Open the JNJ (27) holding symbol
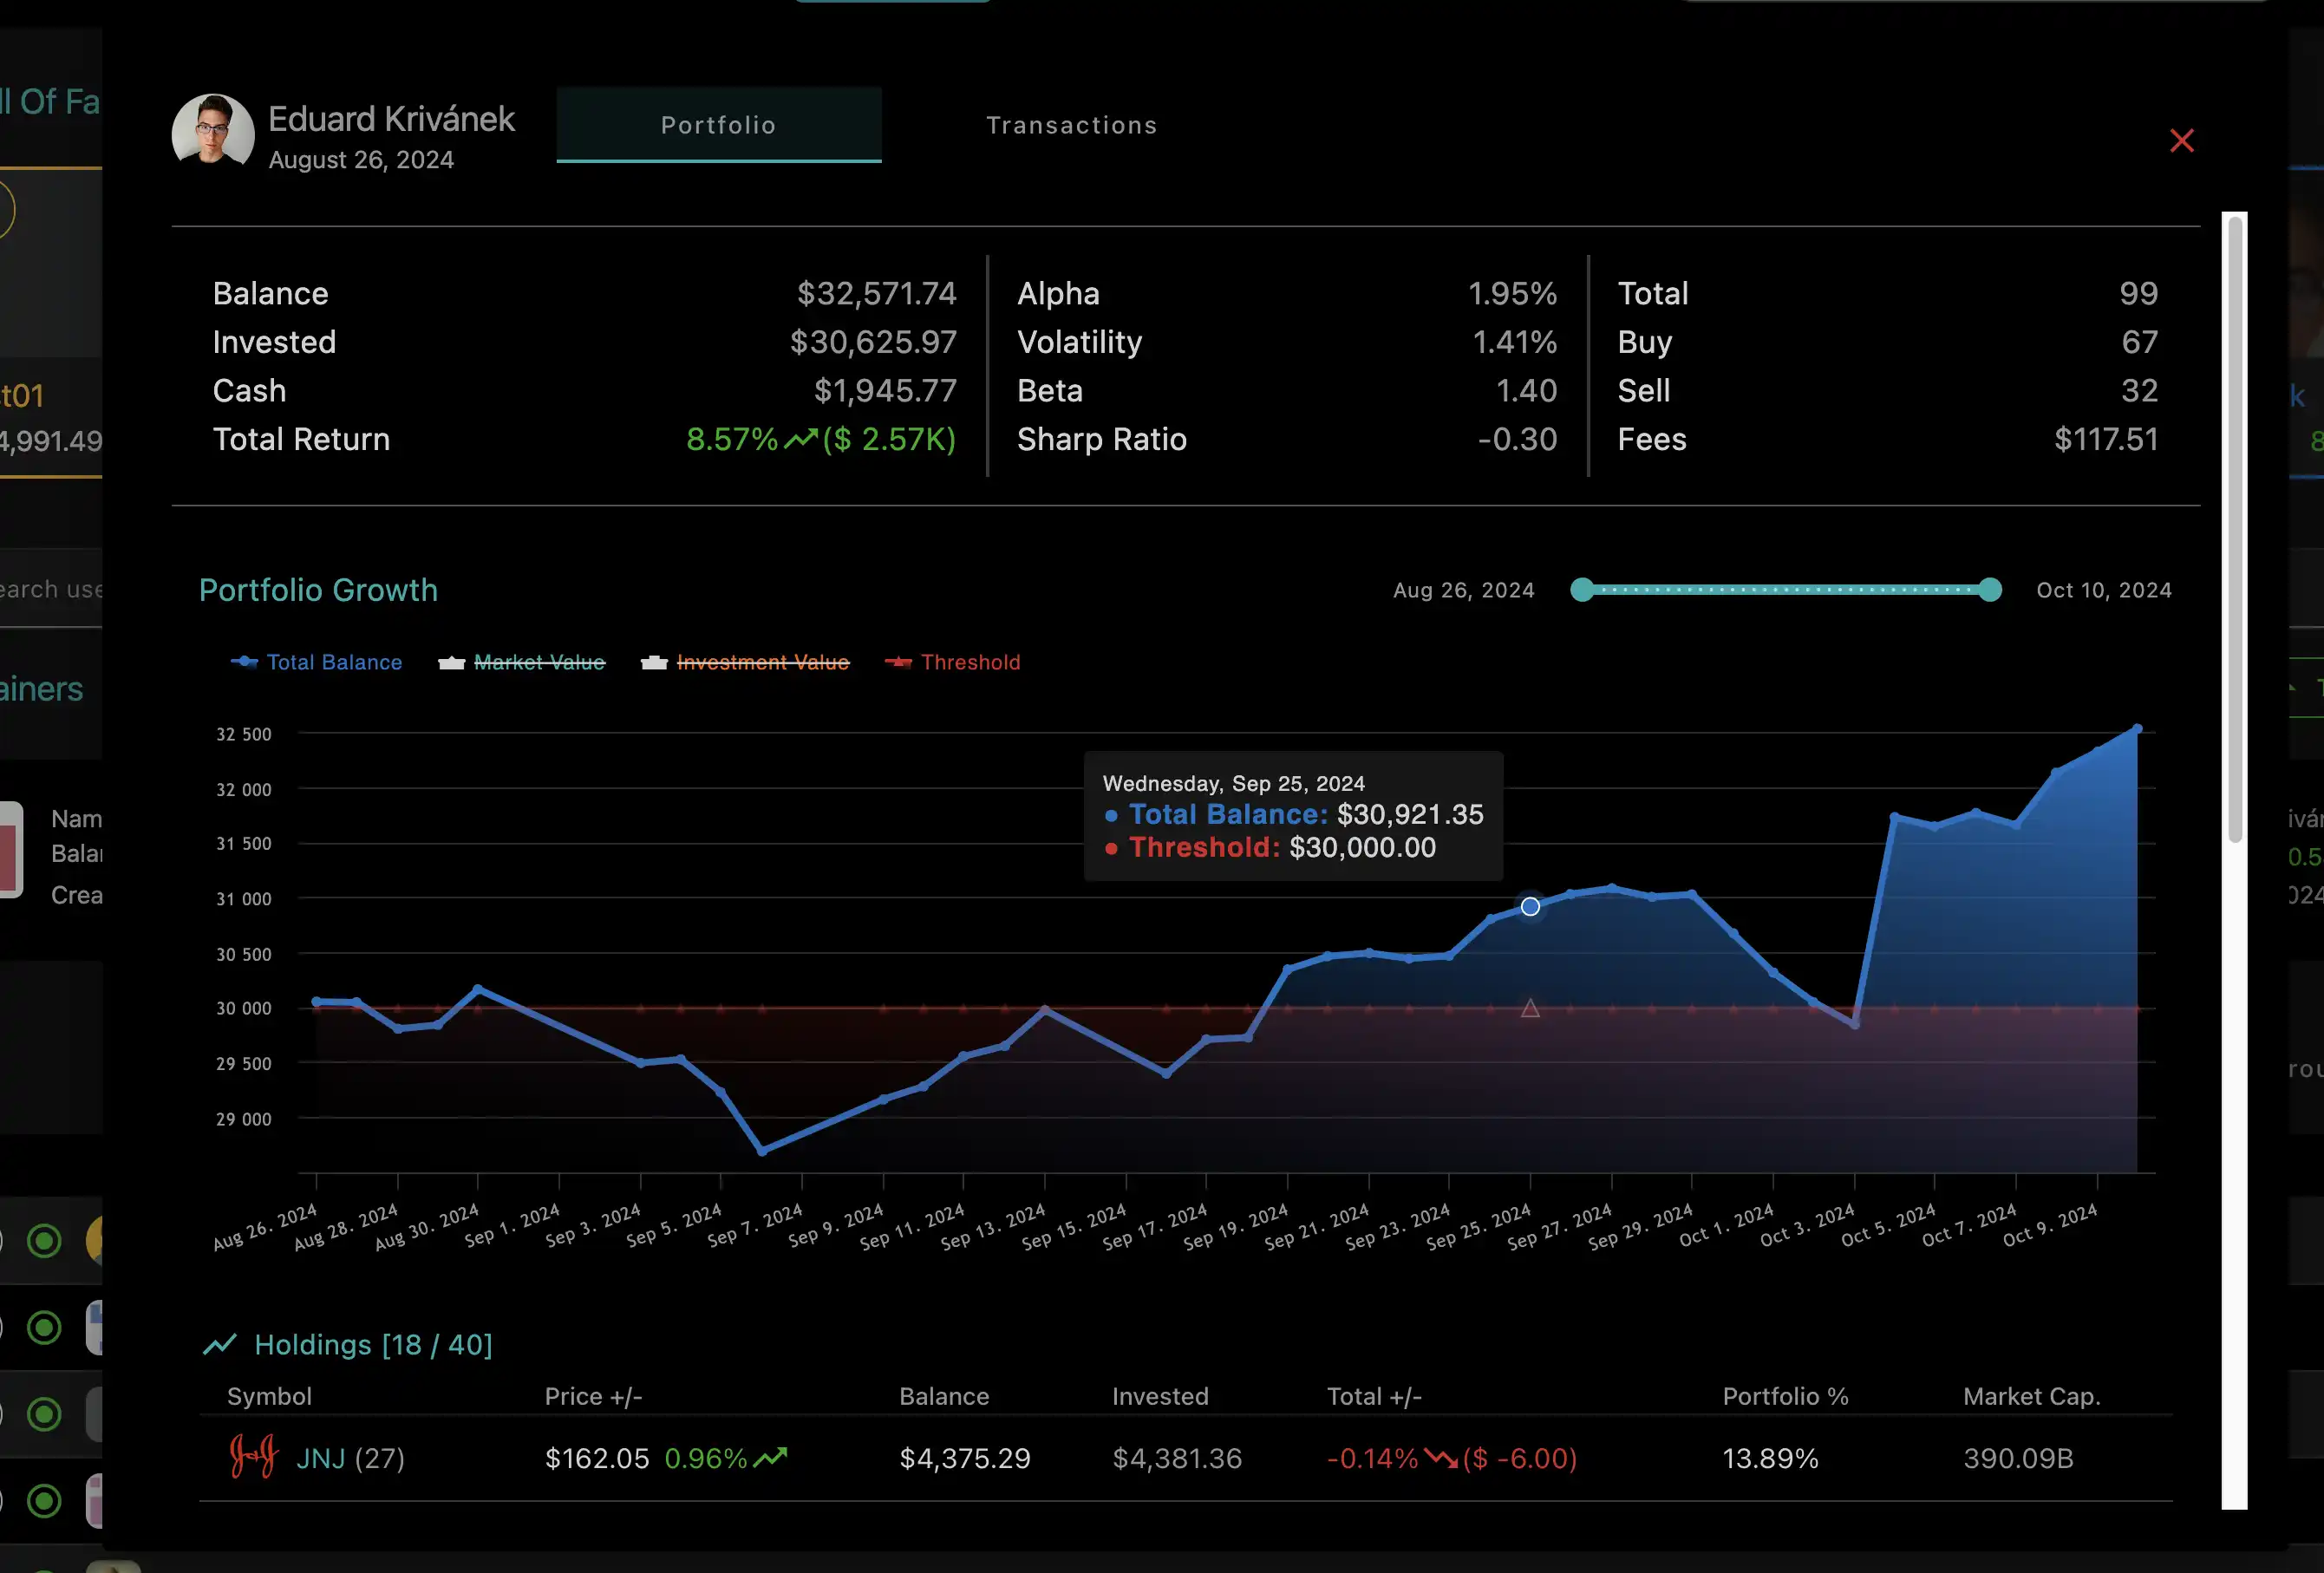 tap(350, 1458)
